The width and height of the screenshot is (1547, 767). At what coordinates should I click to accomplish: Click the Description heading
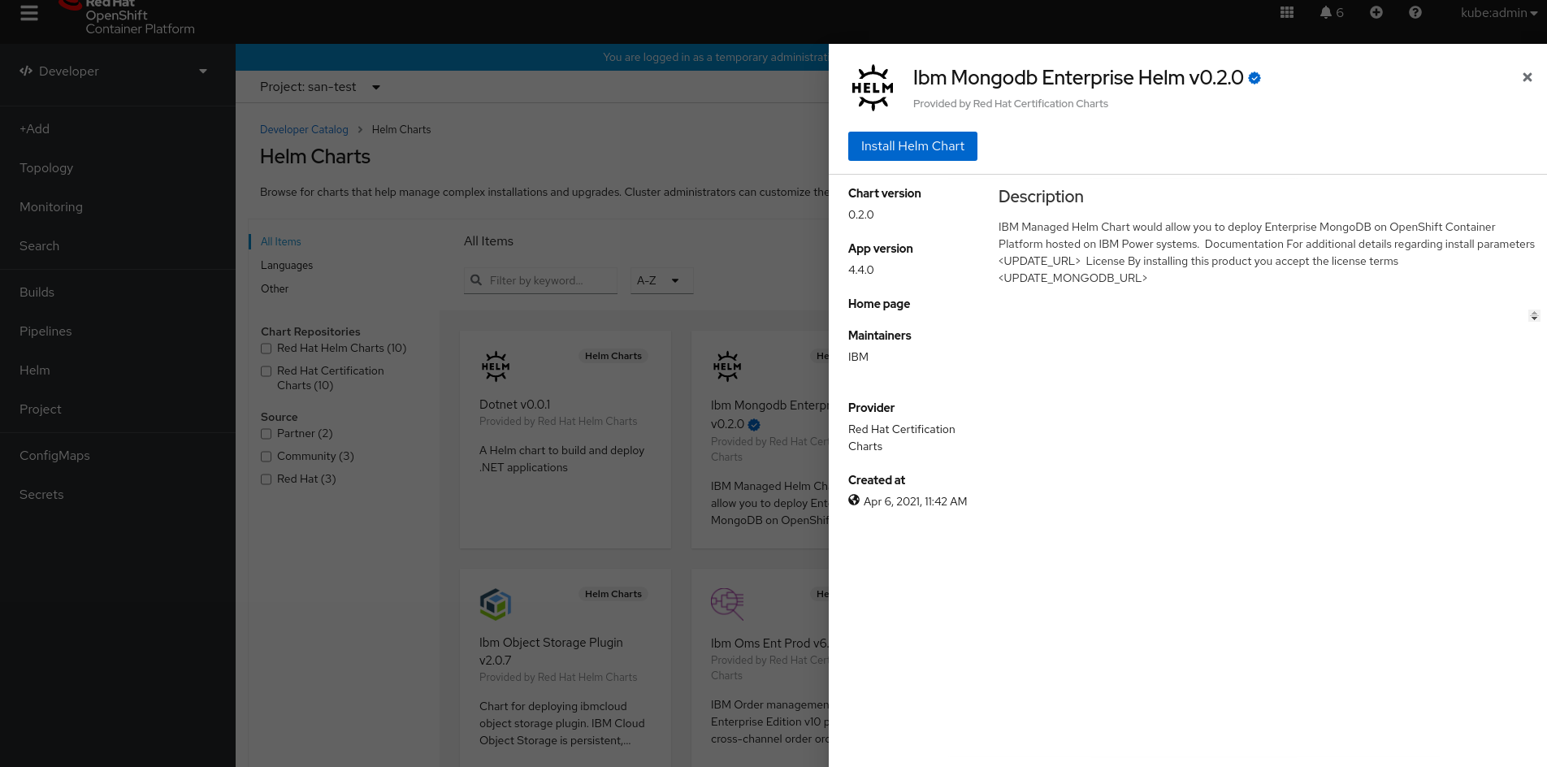[x=1041, y=197]
